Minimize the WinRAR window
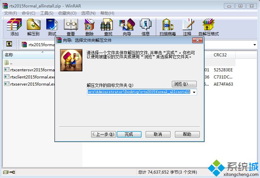Screen dimensions: 260x178 coord(229,6)
